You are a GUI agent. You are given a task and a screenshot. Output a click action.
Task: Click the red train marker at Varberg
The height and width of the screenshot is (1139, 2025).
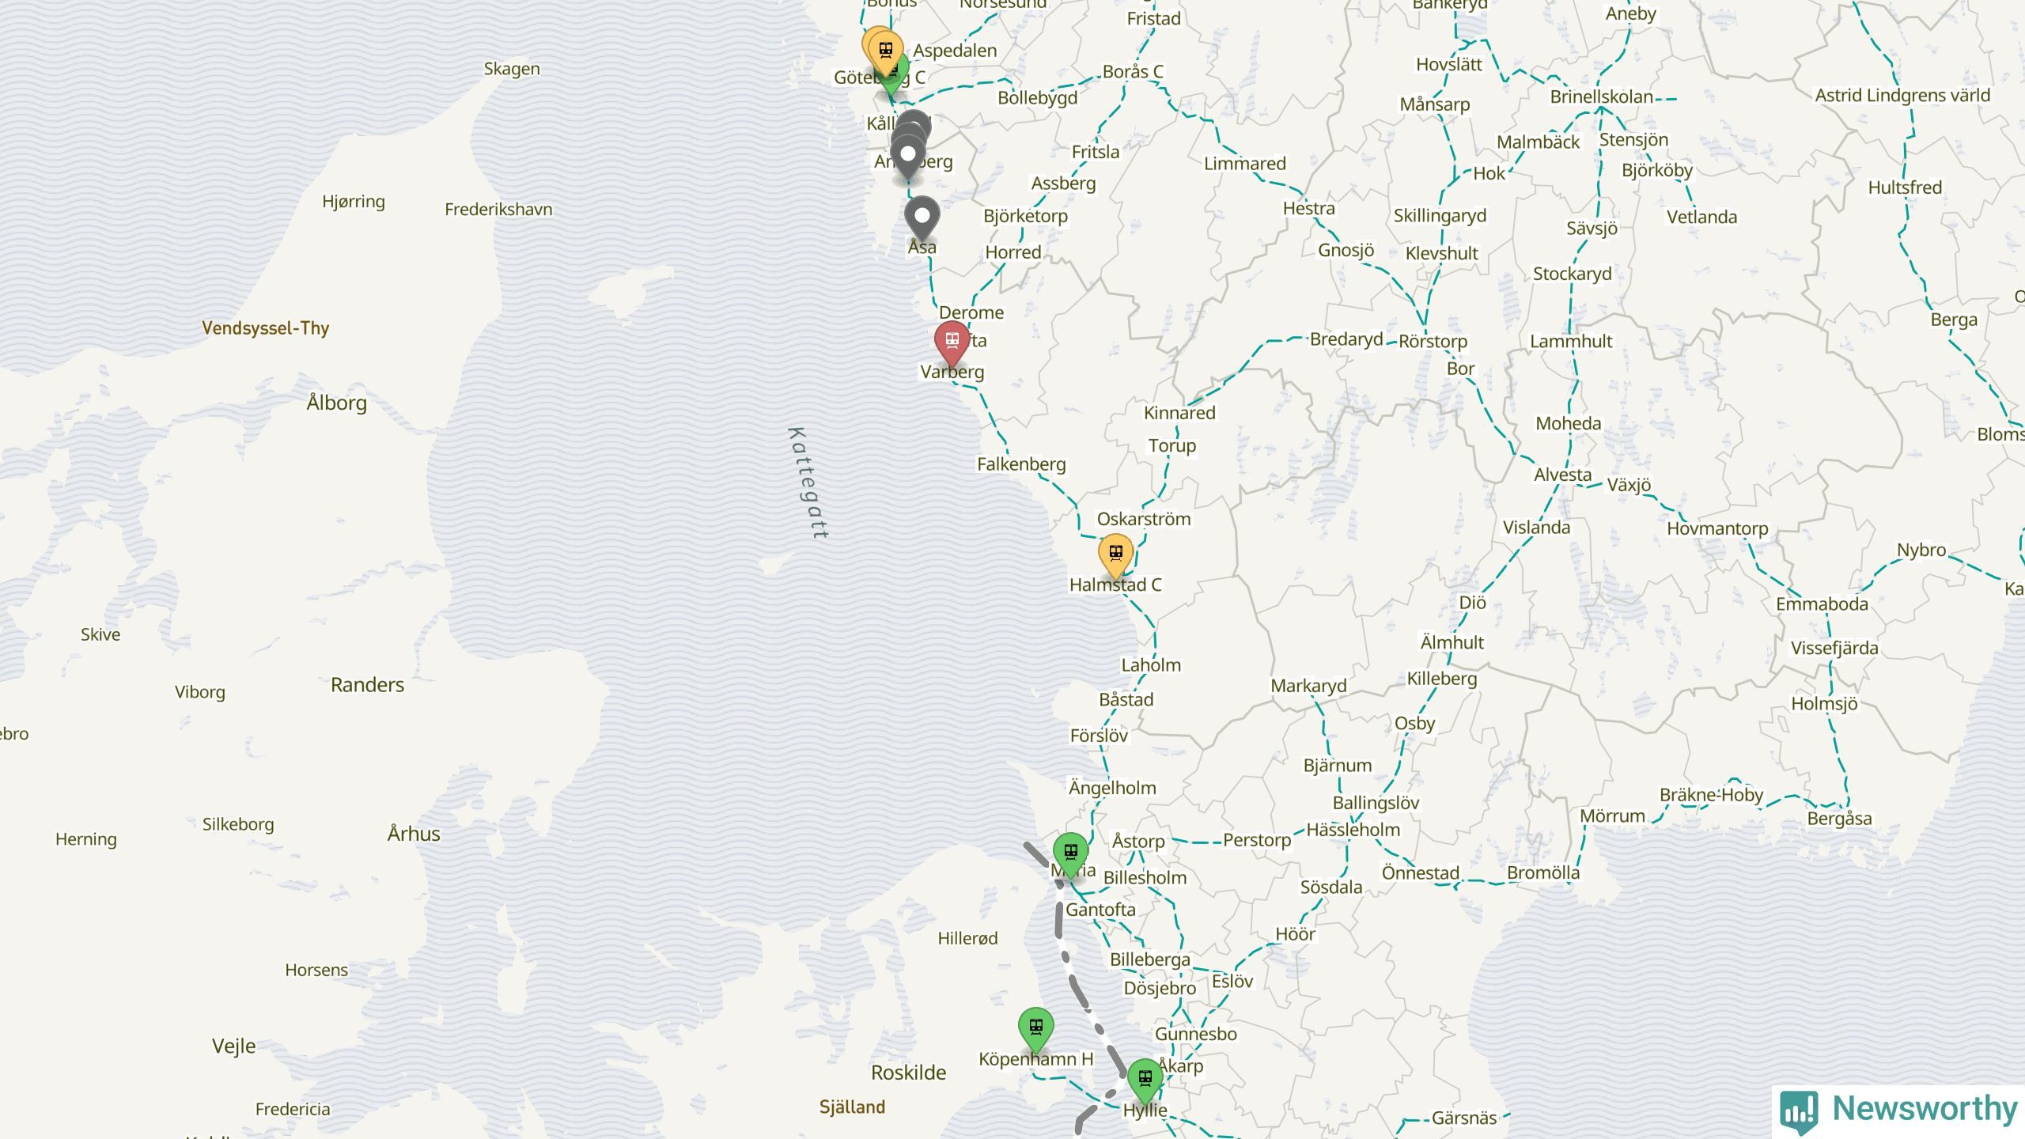coord(952,343)
